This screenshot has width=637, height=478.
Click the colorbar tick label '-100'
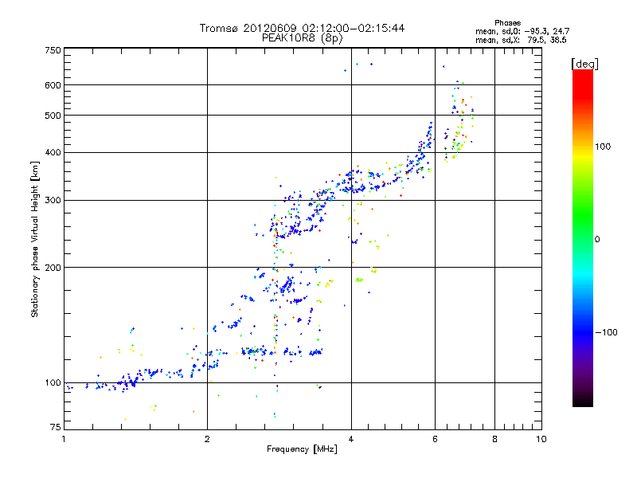[x=606, y=332]
